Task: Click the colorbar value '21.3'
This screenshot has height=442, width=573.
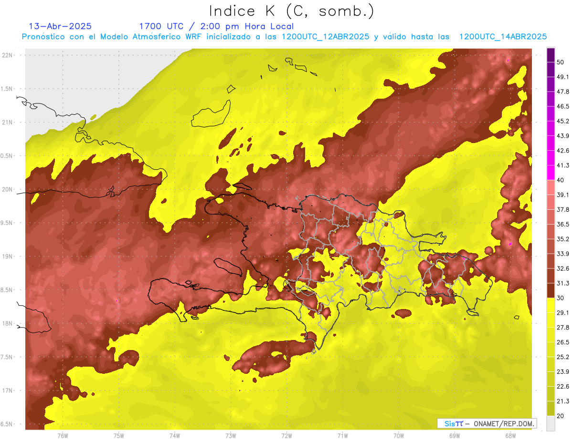Action: point(562,401)
